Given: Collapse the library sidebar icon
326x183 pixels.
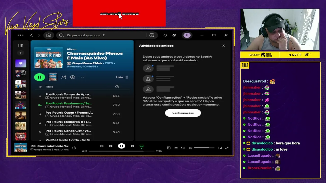Looking at the screenshot, I should [21, 46].
